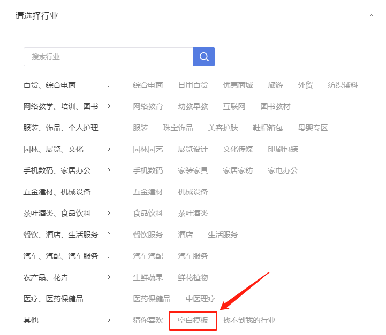This screenshot has width=386, height=335.
Task: Select the 中医理疗 industry
Action: 200,299
